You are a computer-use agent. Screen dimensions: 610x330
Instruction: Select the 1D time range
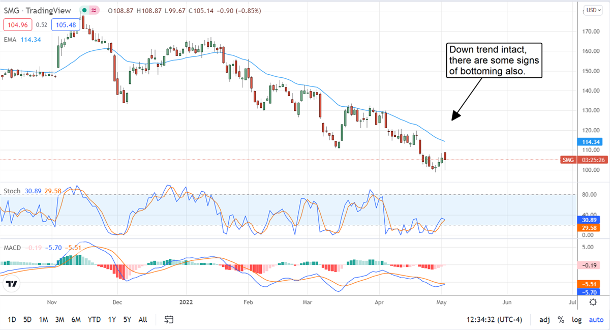(12, 320)
